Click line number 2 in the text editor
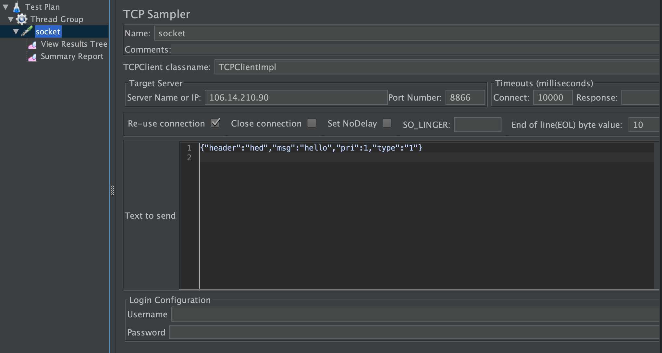This screenshot has height=353, width=662. [x=189, y=158]
